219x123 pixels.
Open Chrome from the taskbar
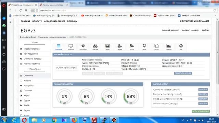(54, 120)
